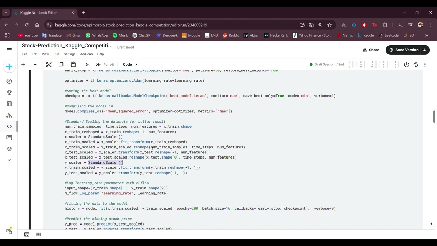Add a new cell with plus icon
437x246 pixels.
(x=23, y=65)
